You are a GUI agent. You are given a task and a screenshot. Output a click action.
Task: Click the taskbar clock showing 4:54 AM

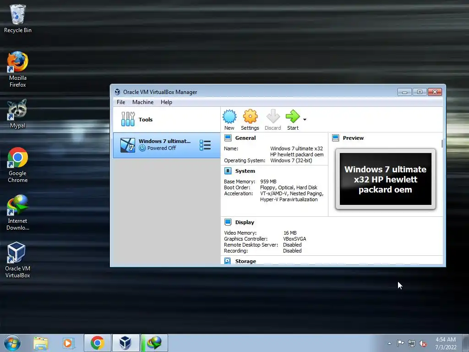(446, 343)
